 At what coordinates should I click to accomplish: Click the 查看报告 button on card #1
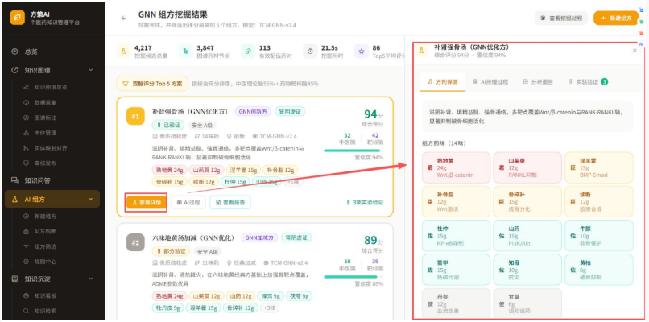230,202
